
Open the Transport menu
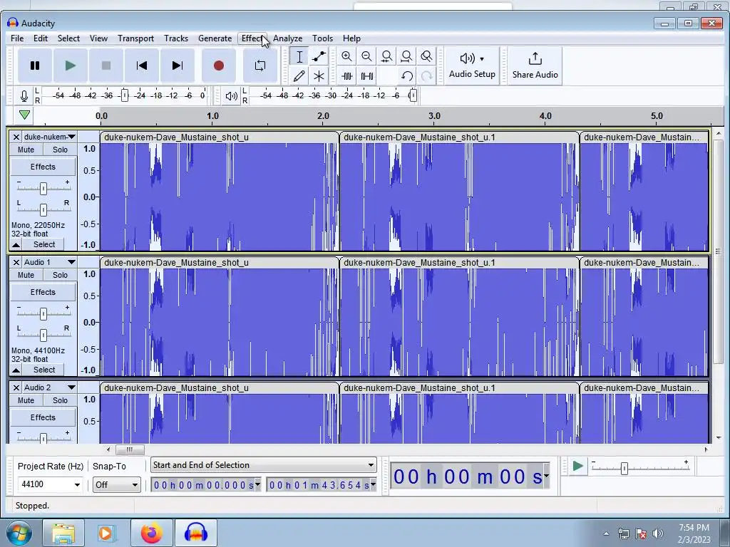click(x=135, y=38)
